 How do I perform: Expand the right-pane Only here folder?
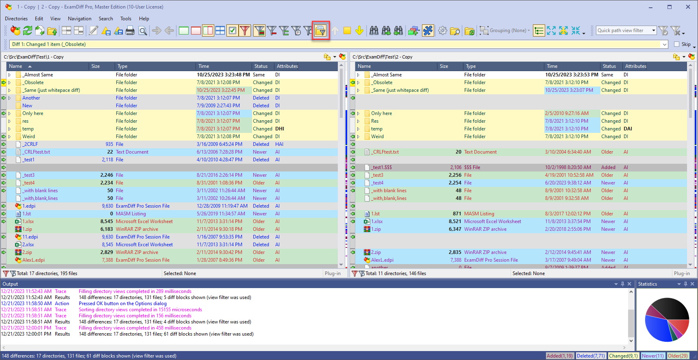click(x=358, y=113)
